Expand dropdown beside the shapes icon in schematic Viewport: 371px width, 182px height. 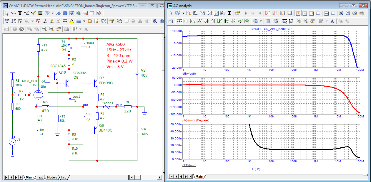tap(53, 13)
